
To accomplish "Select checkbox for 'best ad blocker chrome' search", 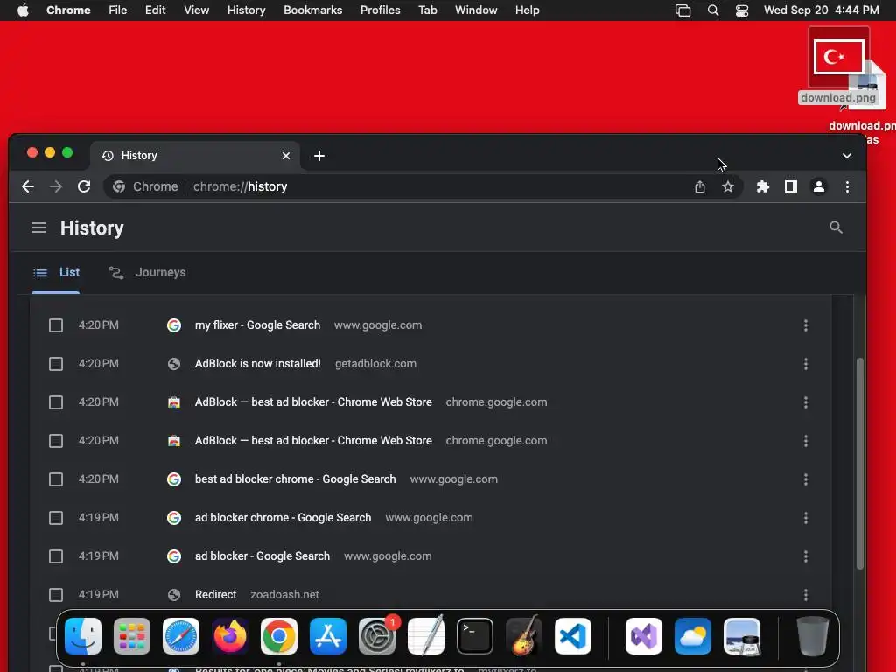I will coord(56,479).
